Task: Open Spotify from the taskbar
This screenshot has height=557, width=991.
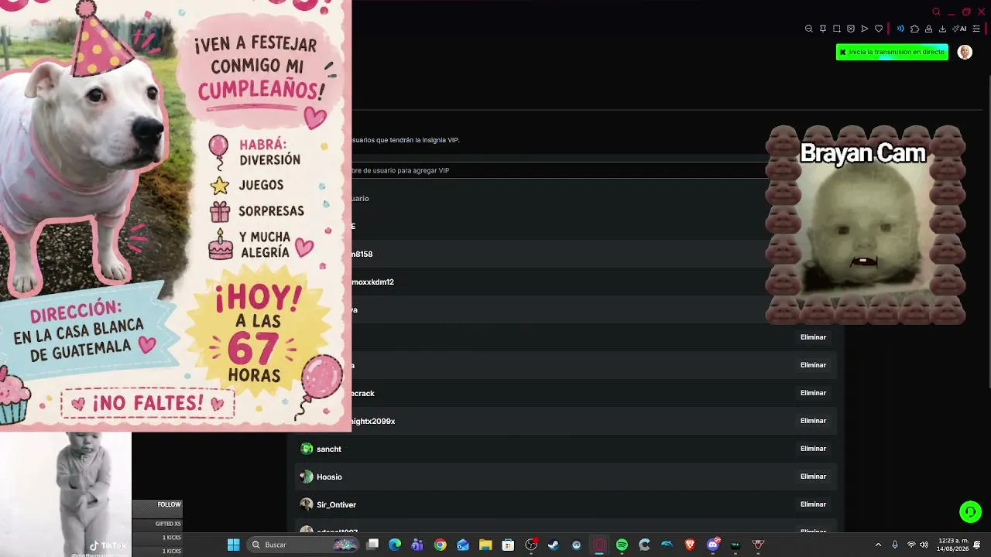Action: point(622,545)
